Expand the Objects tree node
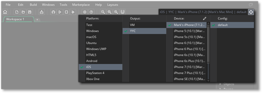The image size is (262, 93). point(220,84)
